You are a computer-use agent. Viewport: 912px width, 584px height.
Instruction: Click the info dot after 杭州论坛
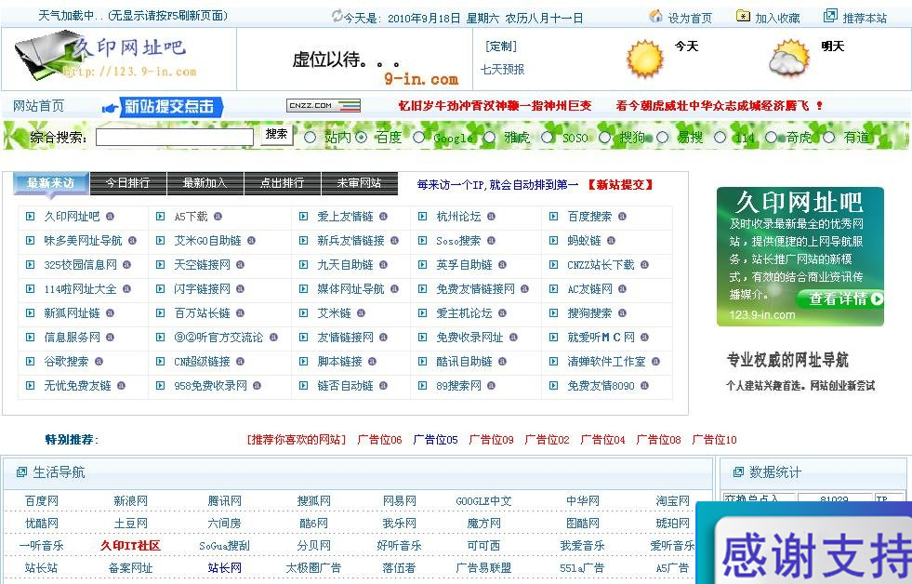pyautogui.click(x=492, y=217)
